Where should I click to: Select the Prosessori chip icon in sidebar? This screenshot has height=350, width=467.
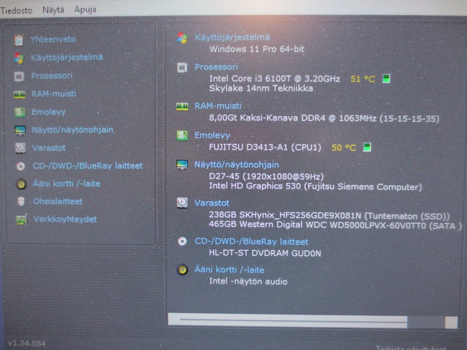[x=19, y=76]
